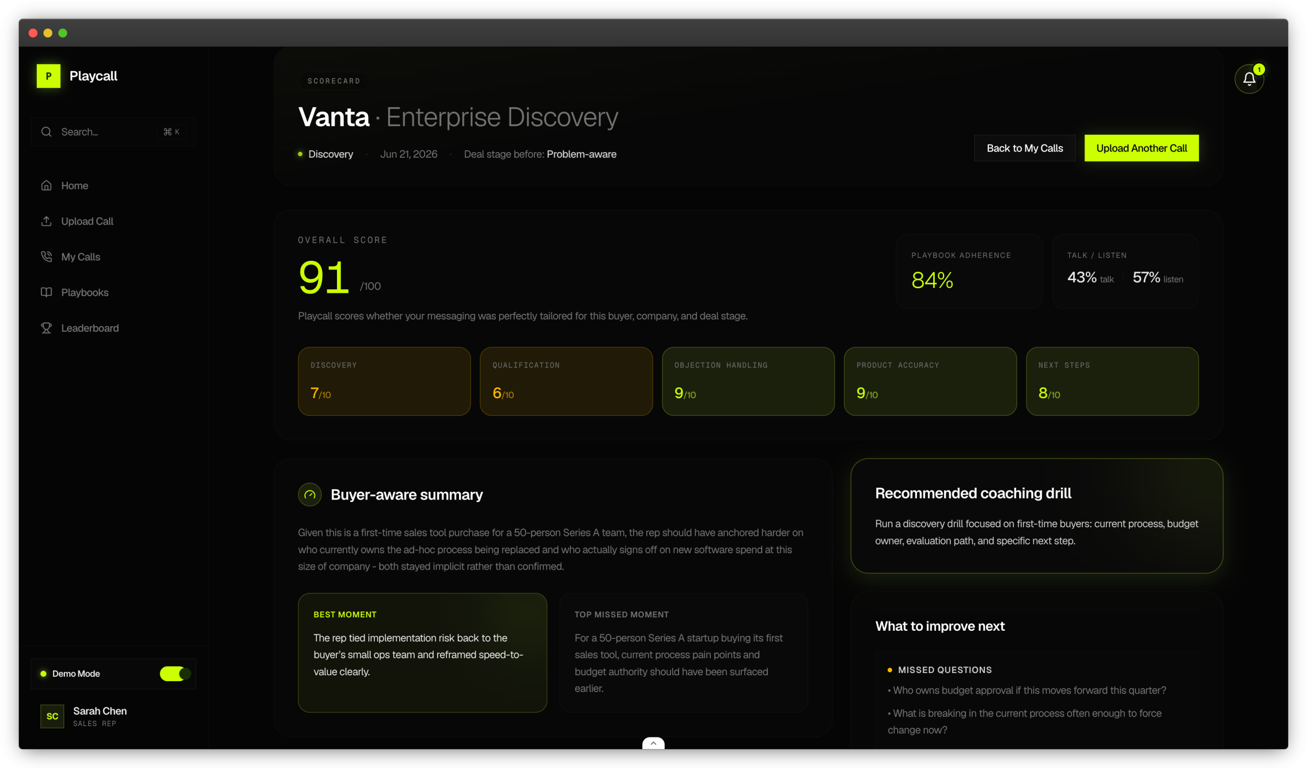
Task: Click Sarah Chen's SC avatar
Action: coord(53,716)
